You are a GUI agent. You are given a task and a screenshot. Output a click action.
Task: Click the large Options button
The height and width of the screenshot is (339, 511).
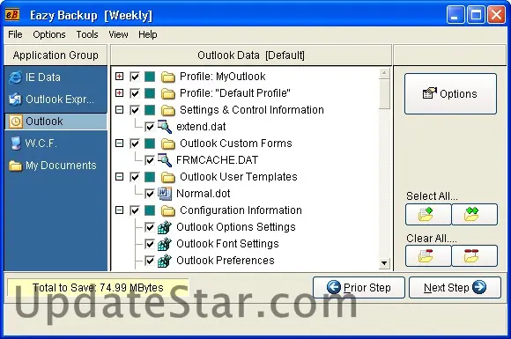click(x=451, y=94)
